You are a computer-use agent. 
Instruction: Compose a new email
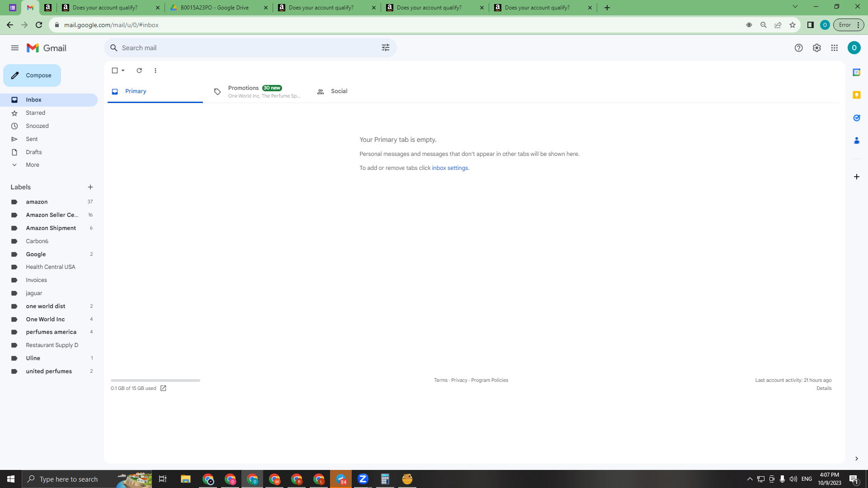click(x=32, y=75)
